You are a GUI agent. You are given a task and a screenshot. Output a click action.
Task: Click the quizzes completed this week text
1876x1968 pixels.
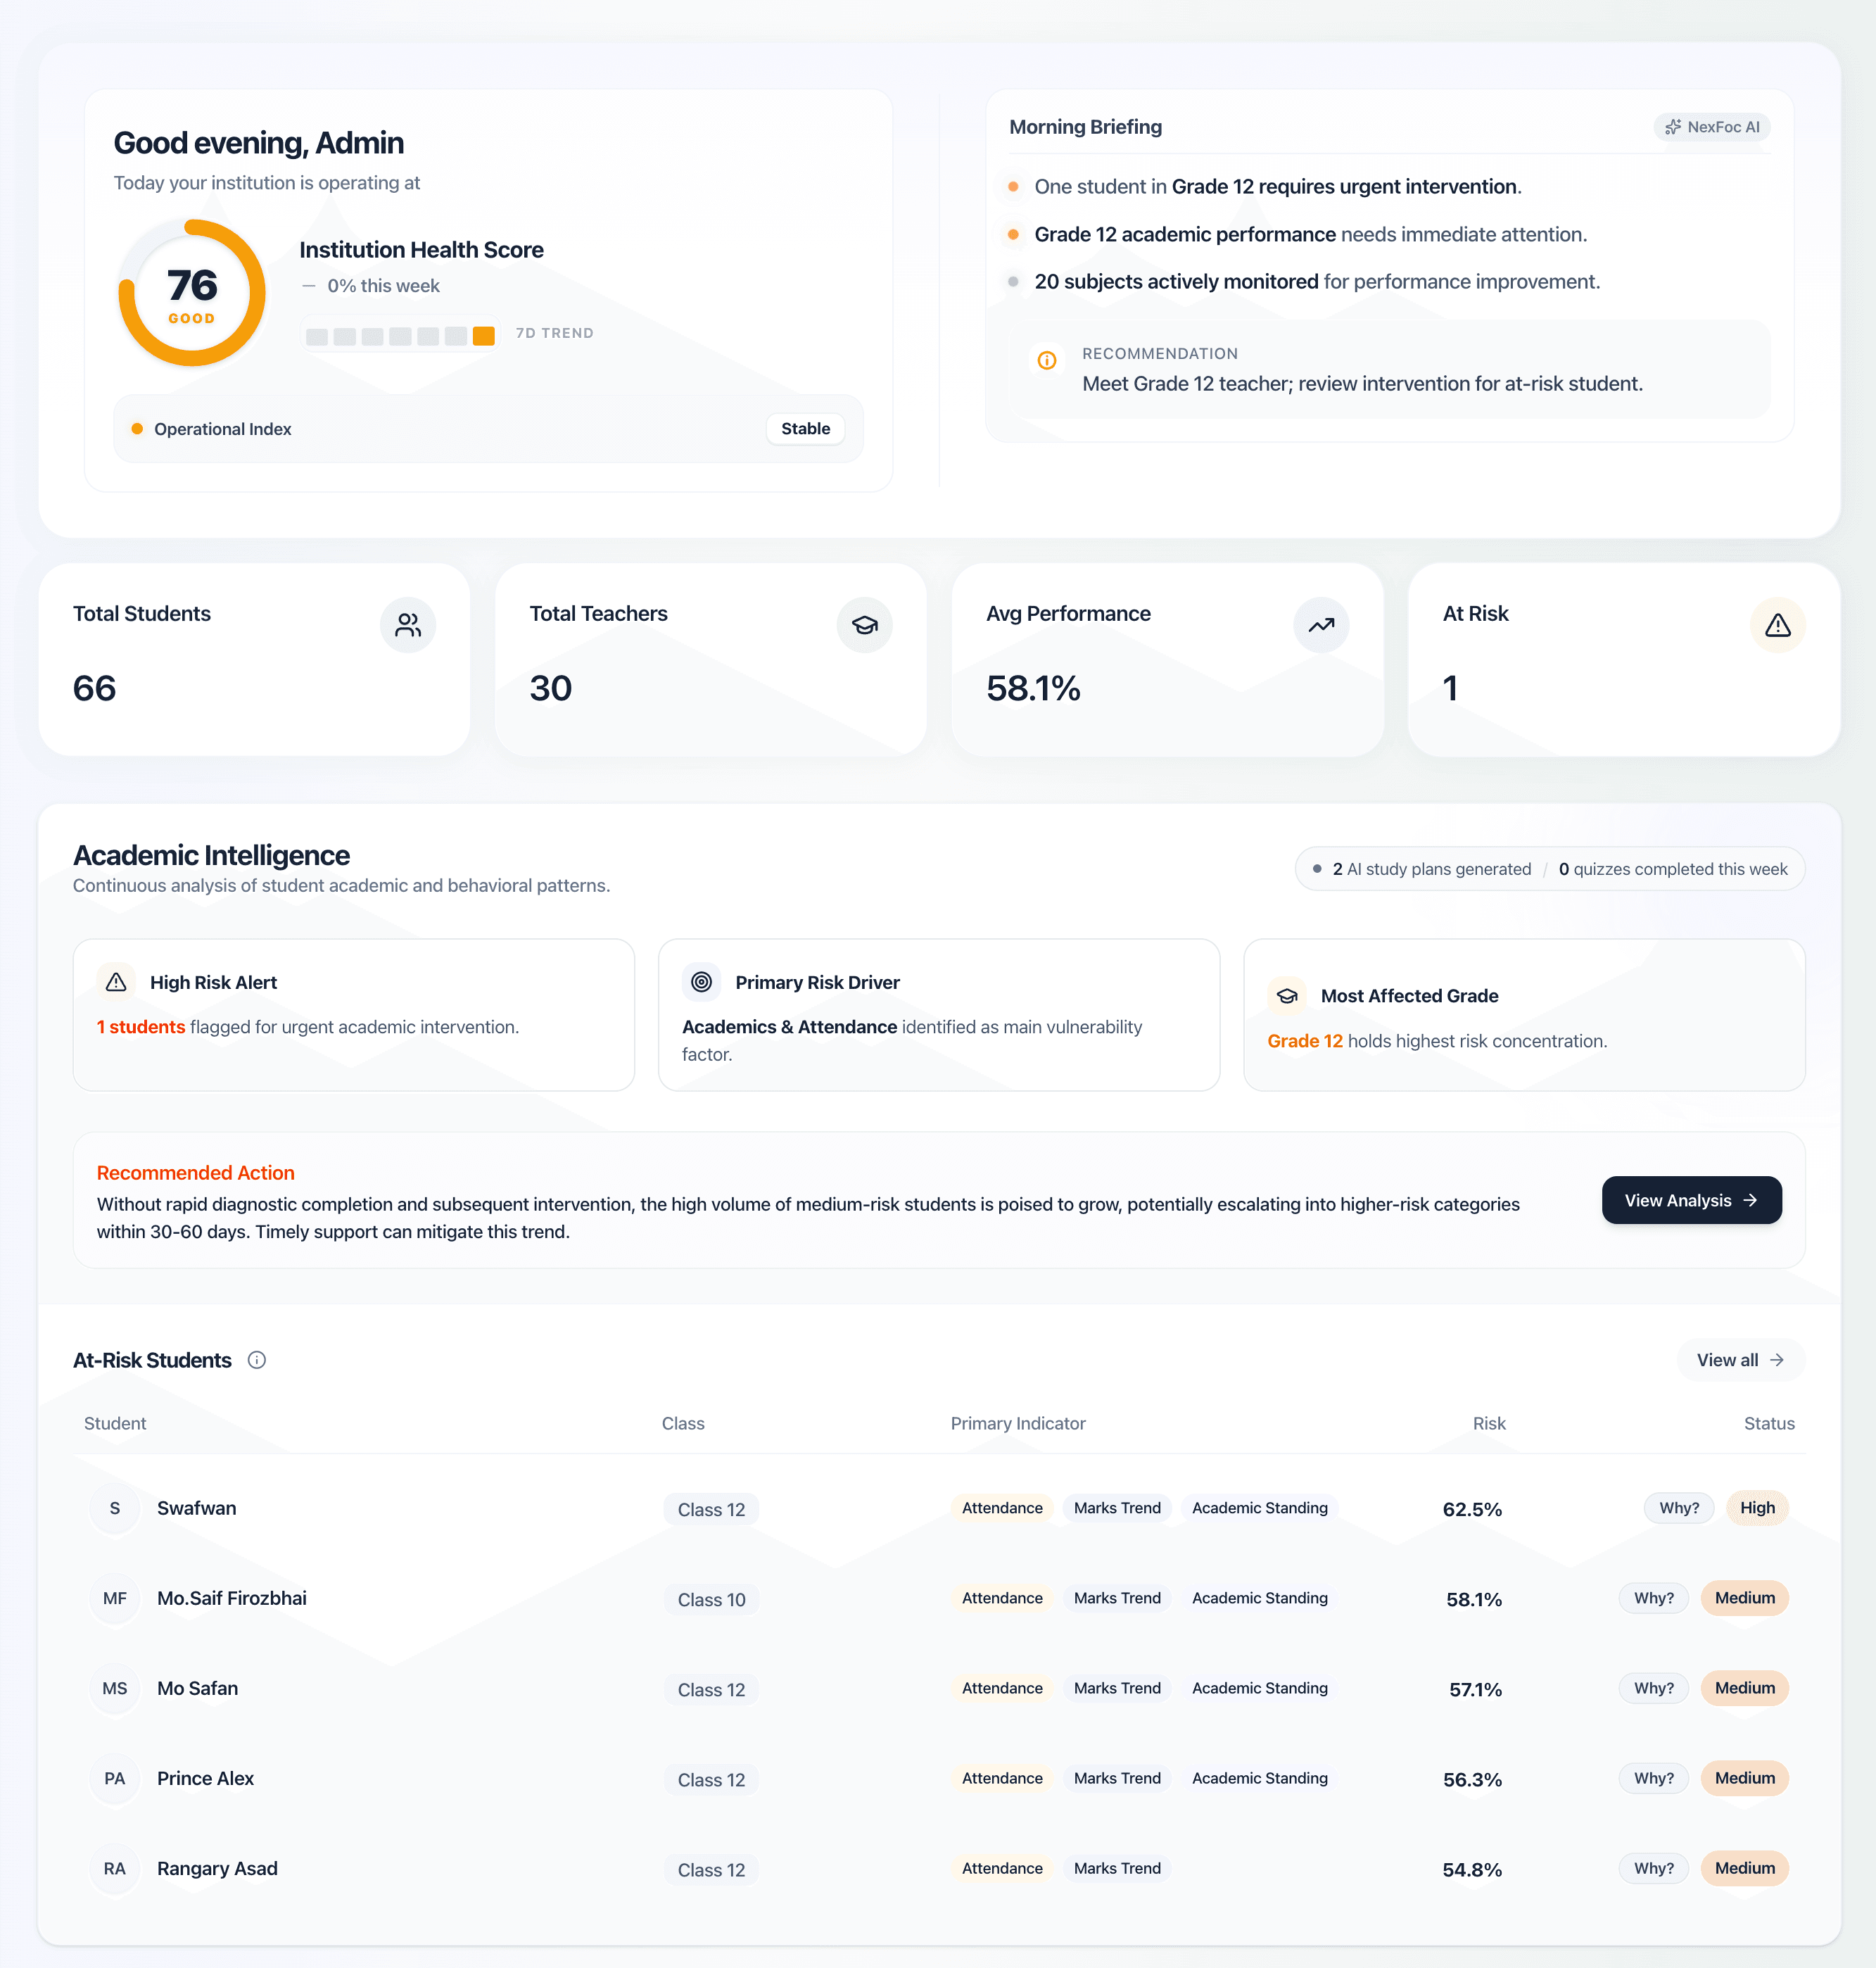point(1673,869)
